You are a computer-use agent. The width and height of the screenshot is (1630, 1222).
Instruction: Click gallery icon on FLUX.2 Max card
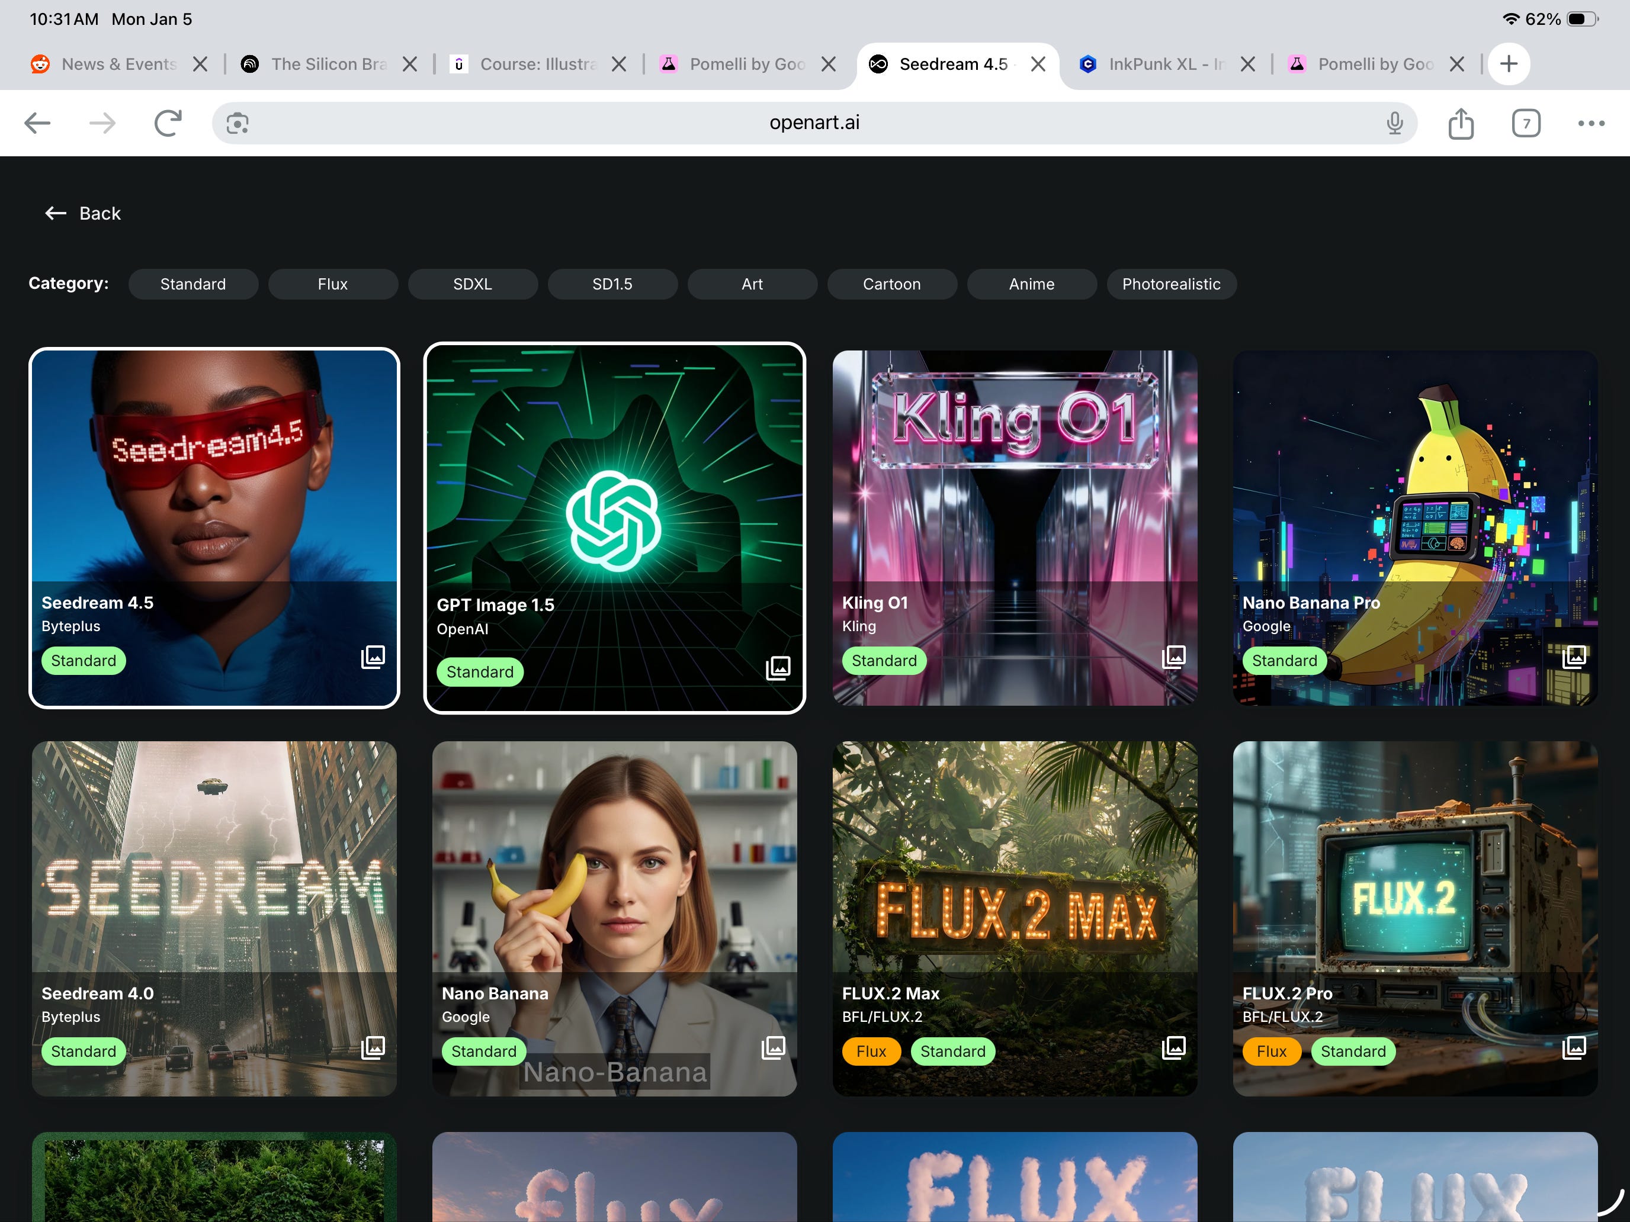click(x=1173, y=1047)
